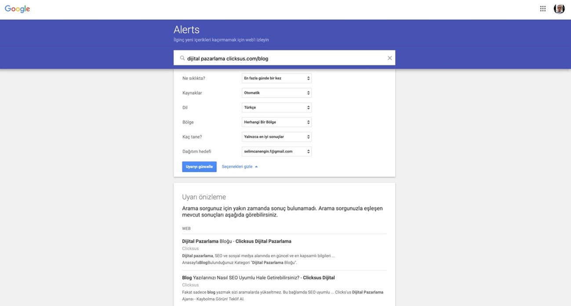Viewport: 571px width, 306px height.
Task: Click the Ne sıklıkta dropdown stepper arrows
Action: coord(308,78)
